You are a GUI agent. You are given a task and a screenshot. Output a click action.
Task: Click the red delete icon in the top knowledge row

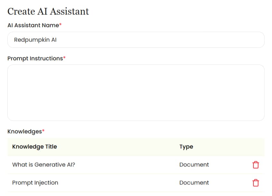256,164
